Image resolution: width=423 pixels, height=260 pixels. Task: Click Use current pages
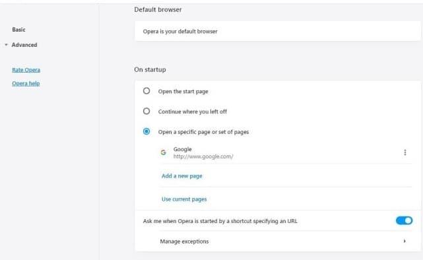[184, 199]
